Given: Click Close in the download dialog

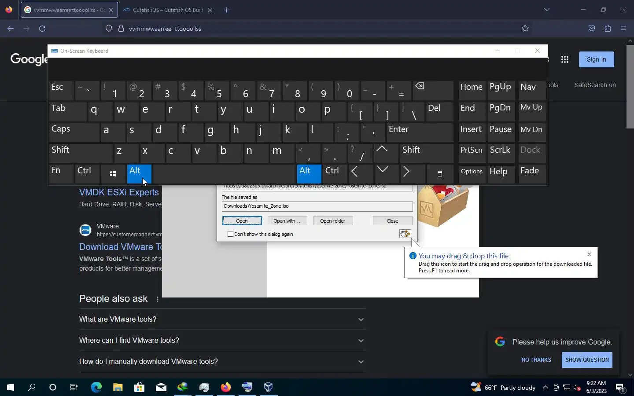Looking at the screenshot, I should (392, 221).
